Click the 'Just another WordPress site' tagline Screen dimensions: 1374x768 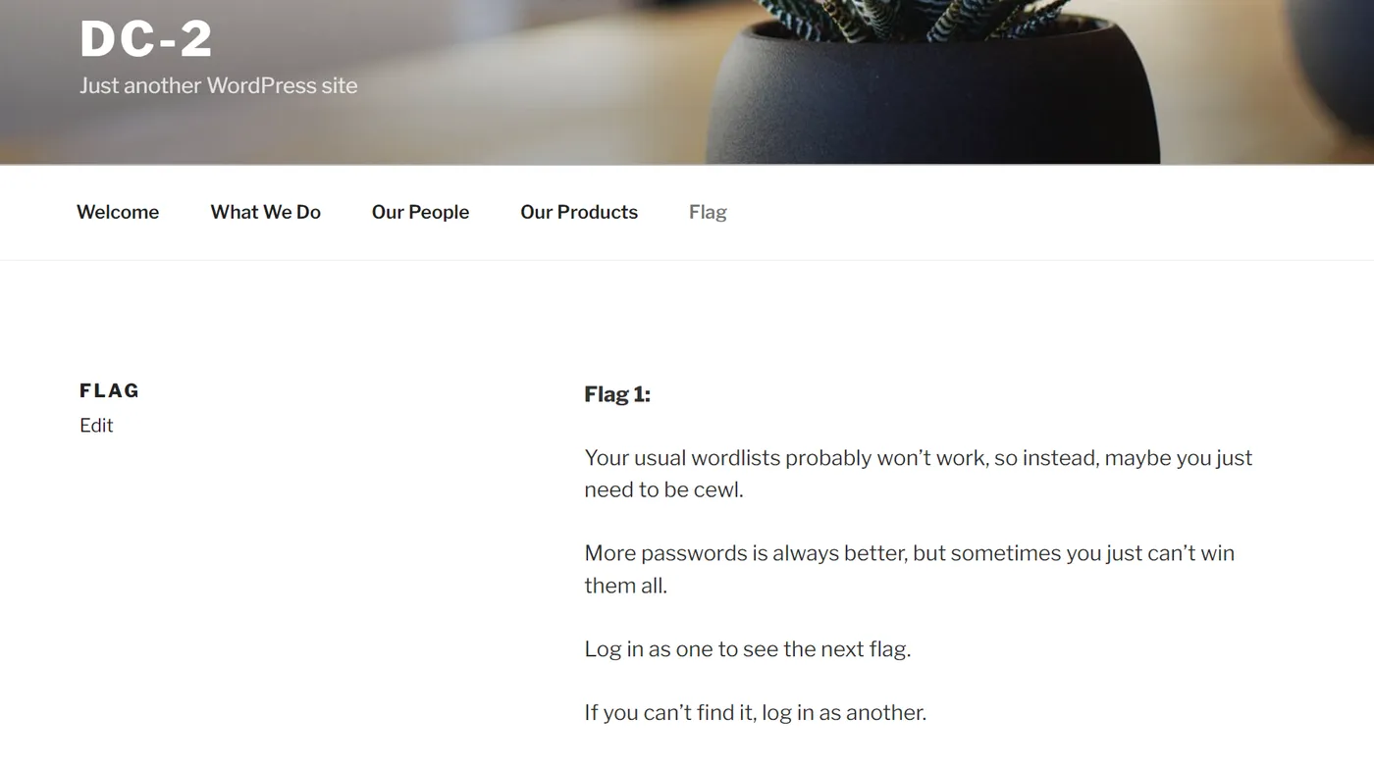[x=219, y=85]
